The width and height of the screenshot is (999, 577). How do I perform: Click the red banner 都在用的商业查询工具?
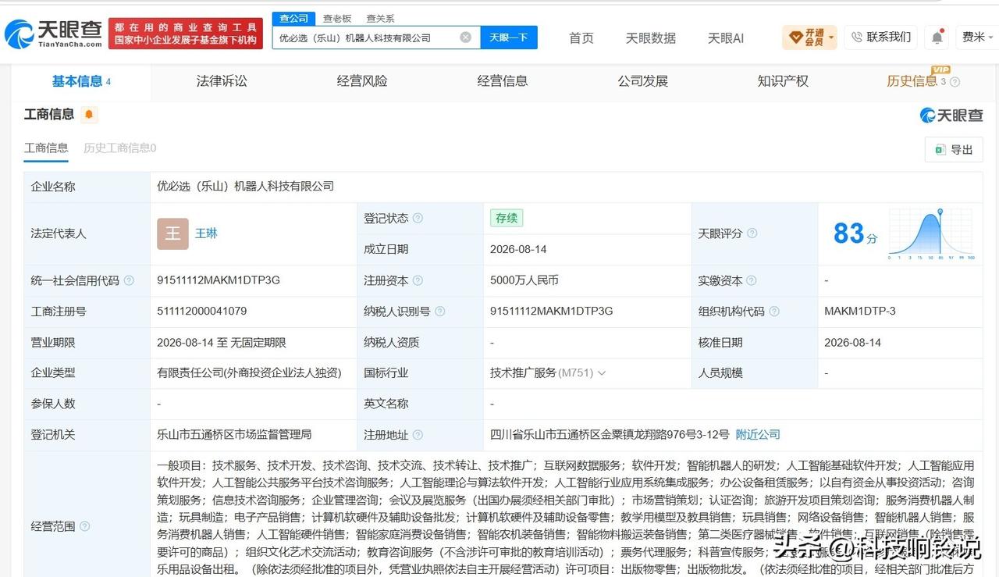click(x=186, y=34)
